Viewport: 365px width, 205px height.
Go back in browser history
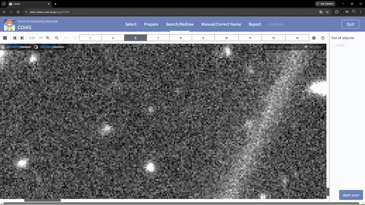(x=5, y=12)
